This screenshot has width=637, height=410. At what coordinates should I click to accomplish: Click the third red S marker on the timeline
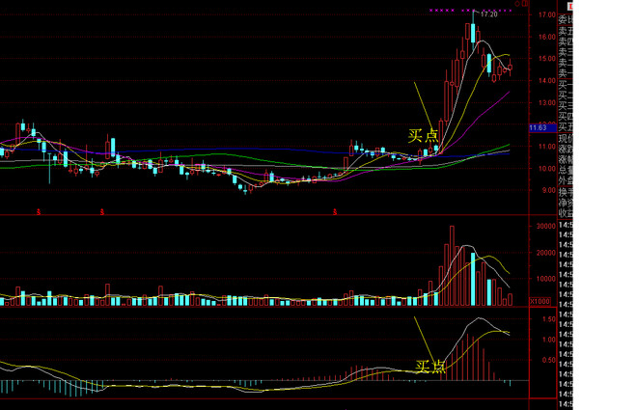pyautogui.click(x=335, y=212)
